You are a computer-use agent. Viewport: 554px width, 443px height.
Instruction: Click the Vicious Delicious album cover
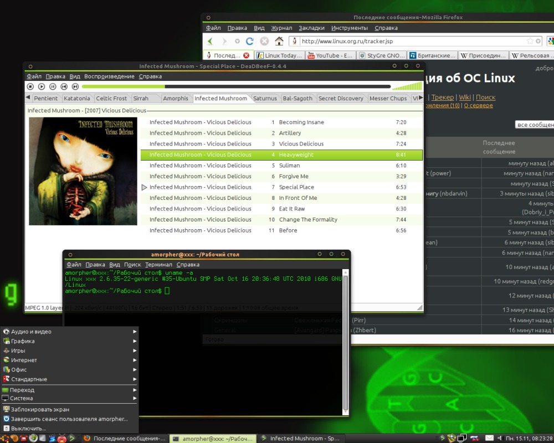click(x=83, y=171)
